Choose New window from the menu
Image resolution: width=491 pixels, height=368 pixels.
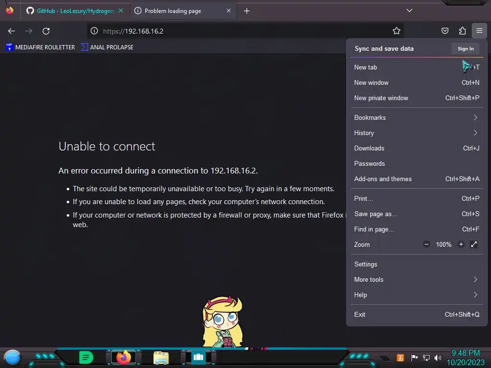417,82
